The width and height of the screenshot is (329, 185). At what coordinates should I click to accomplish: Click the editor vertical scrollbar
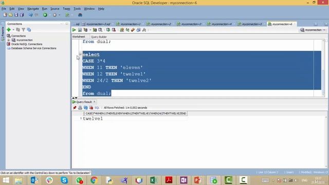[x=323, y=68]
